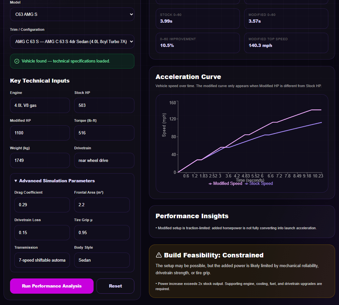Viewport: 339px width, 305px height.
Task: Click the Torque field showing 516
Action: coord(104,133)
